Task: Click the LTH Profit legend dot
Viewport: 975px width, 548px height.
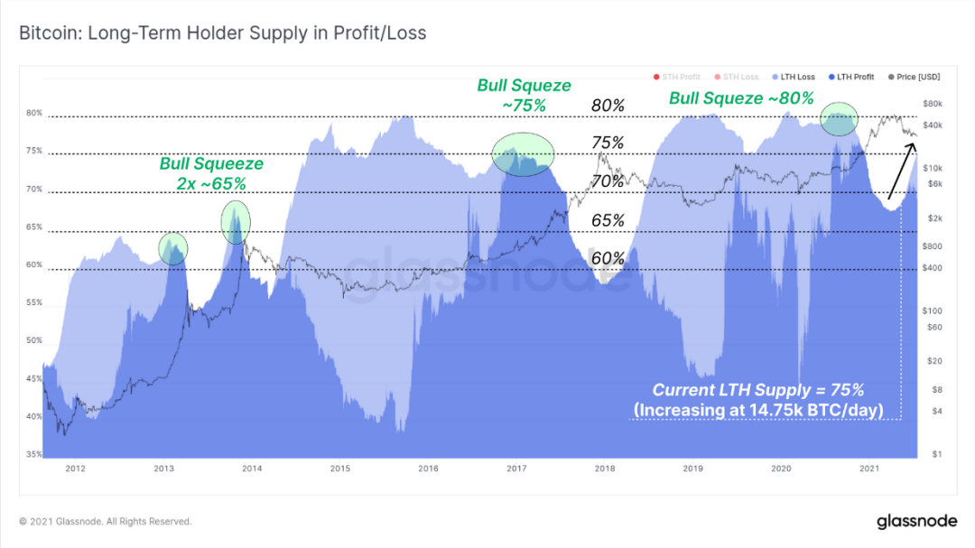Action: point(831,77)
